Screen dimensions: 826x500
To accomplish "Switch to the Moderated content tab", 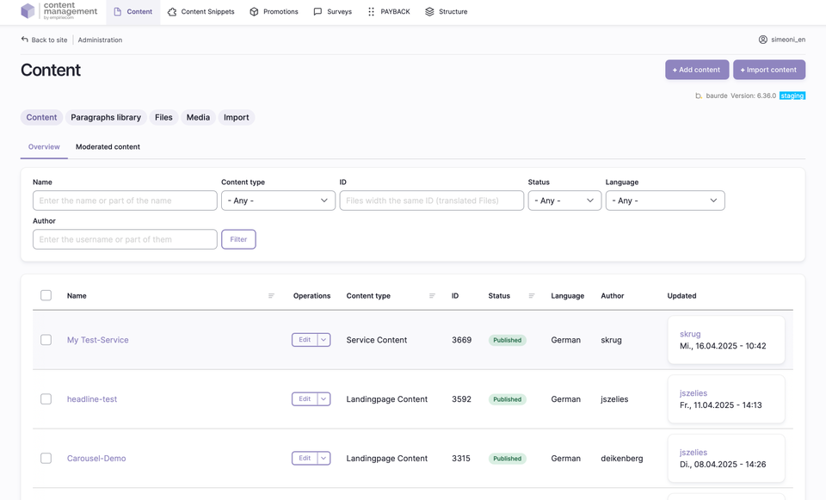I will click(x=108, y=147).
